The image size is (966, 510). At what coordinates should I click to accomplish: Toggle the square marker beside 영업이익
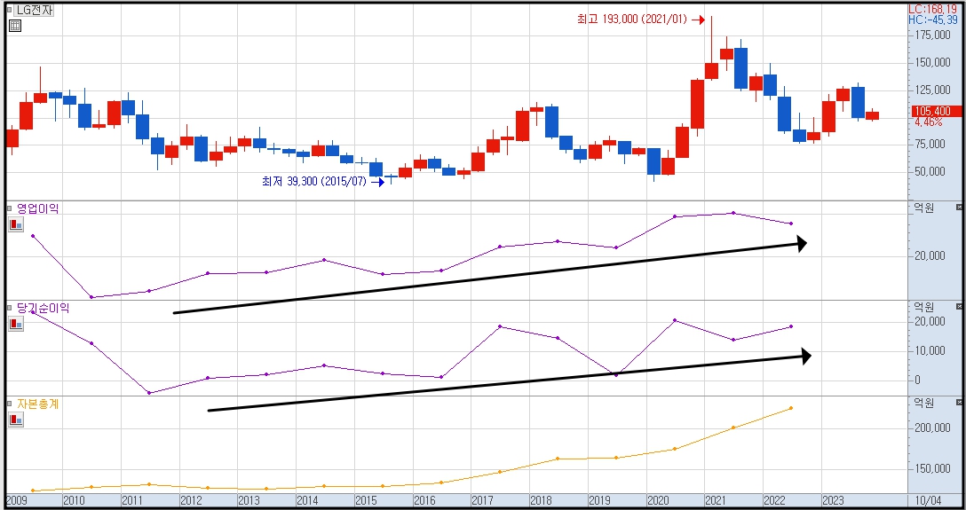click(x=10, y=208)
